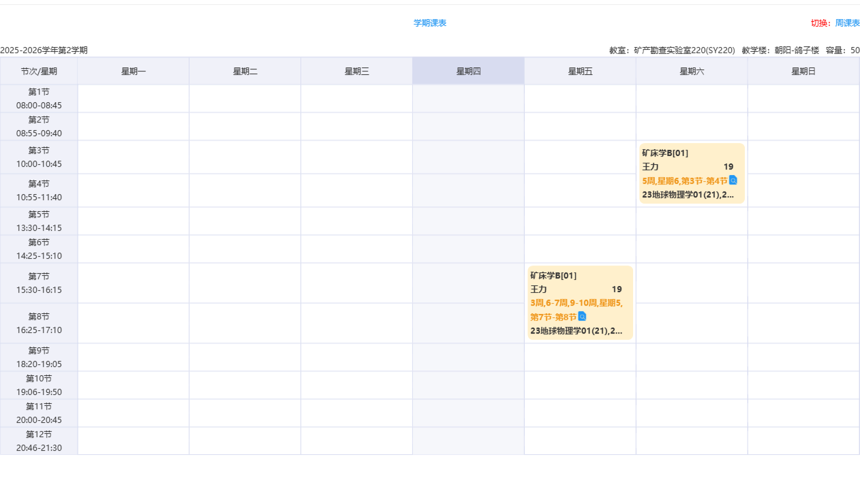Open Friday's 矿床学B[01] course card title

[x=553, y=275]
